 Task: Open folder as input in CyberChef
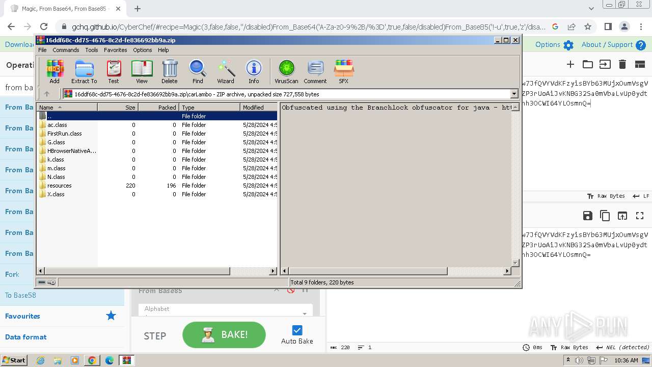click(588, 64)
